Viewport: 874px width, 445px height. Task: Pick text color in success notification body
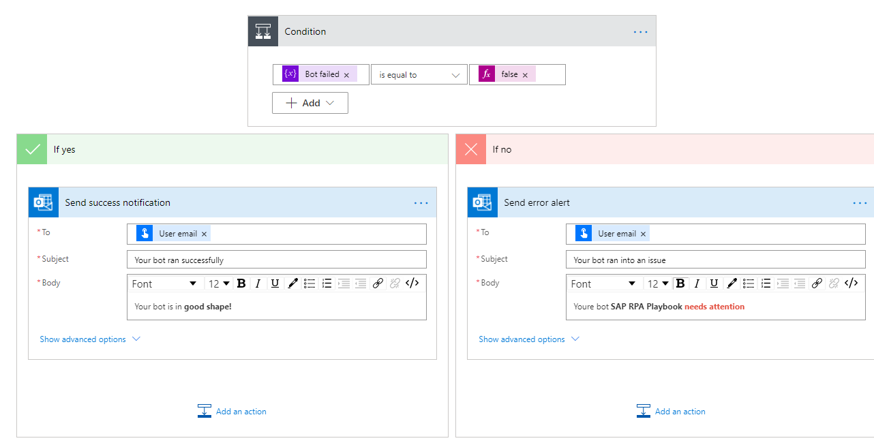point(292,283)
